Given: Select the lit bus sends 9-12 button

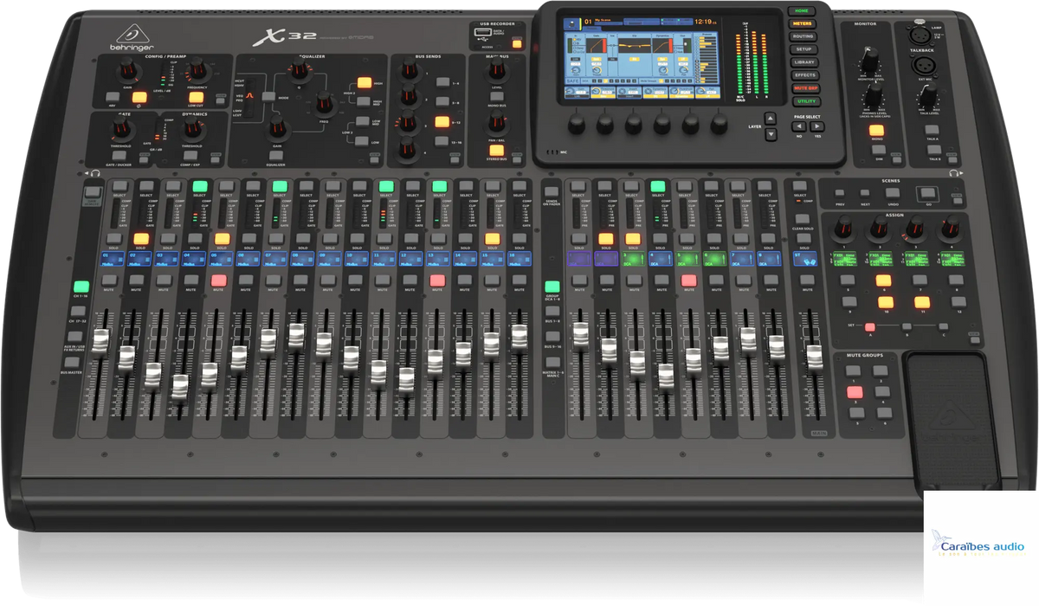Looking at the screenshot, I should point(442,122).
